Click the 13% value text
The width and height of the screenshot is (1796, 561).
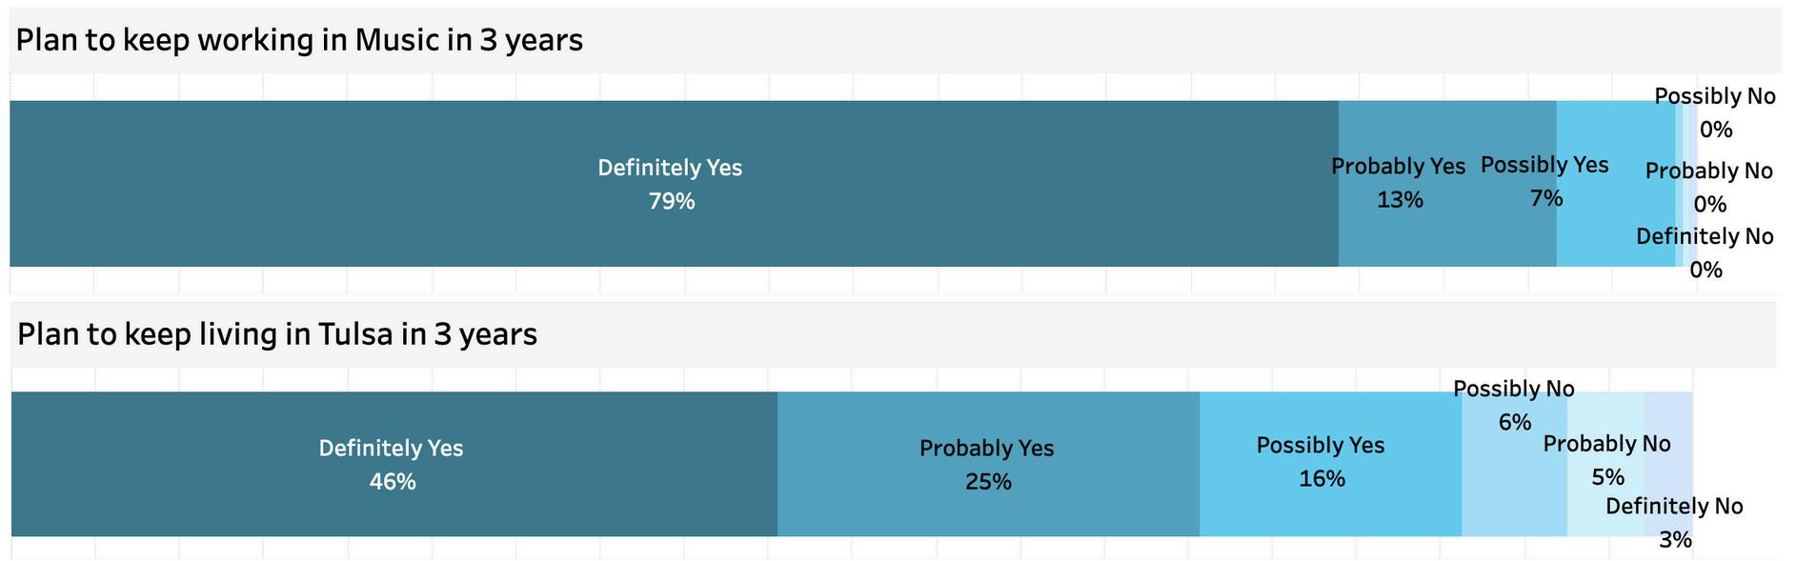[1400, 200]
